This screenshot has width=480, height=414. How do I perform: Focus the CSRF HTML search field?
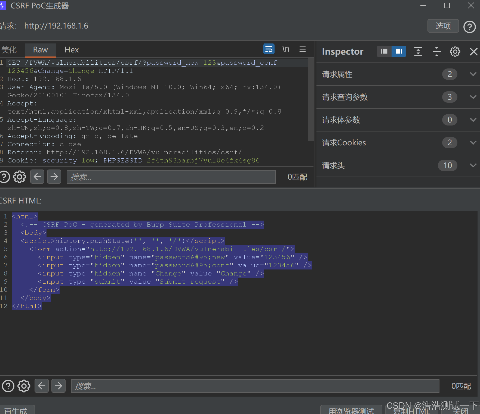pos(255,386)
